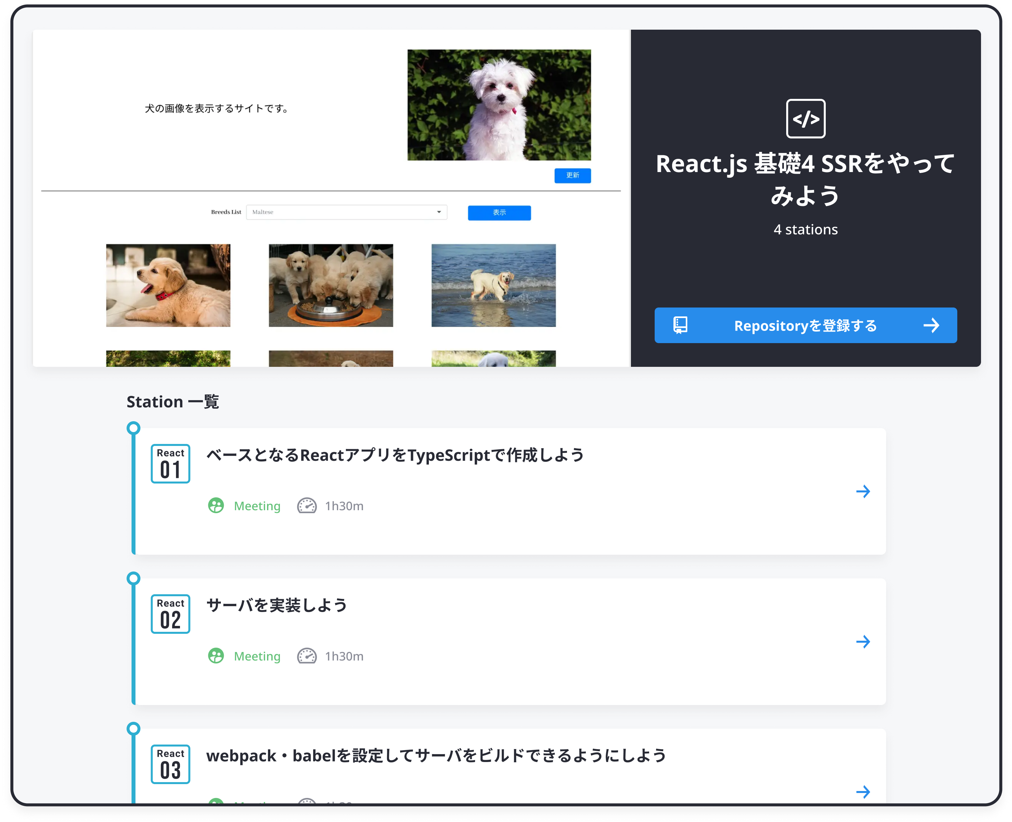Click the blue 更新 button
The width and height of the screenshot is (1012, 822).
pyautogui.click(x=572, y=175)
